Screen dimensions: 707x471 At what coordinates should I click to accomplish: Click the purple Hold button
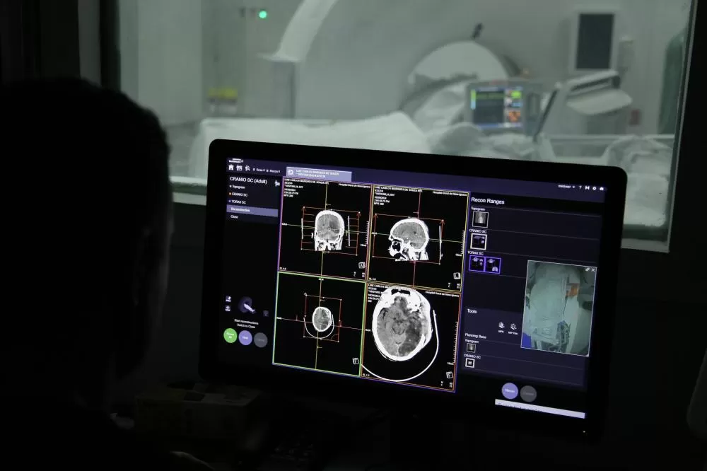click(245, 339)
